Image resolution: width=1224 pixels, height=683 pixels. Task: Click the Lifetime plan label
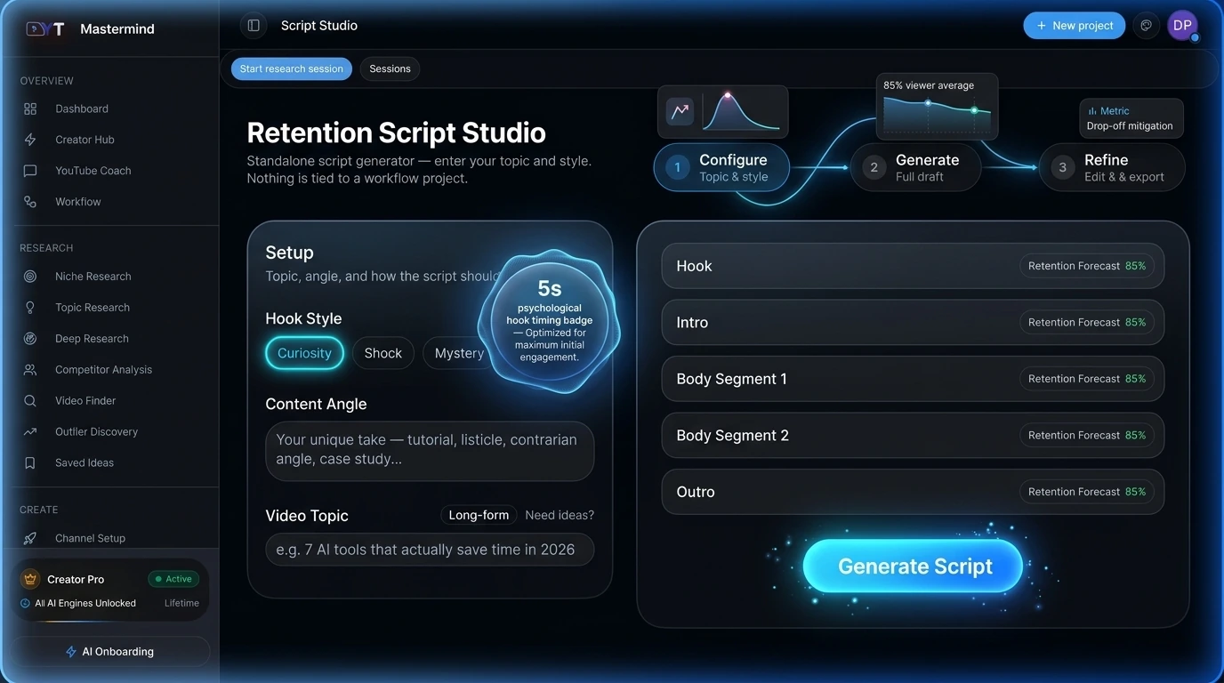(x=181, y=603)
